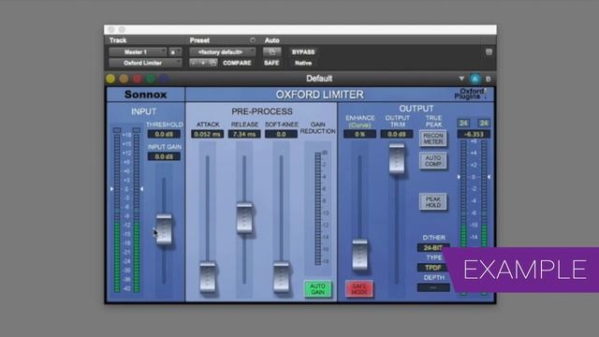Click the small icon at far right of header
Image resolution: width=599 pixels, height=337 pixels.
(x=489, y=51)
